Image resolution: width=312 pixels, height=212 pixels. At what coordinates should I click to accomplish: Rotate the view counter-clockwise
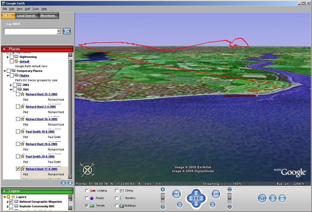coord(177,194)
